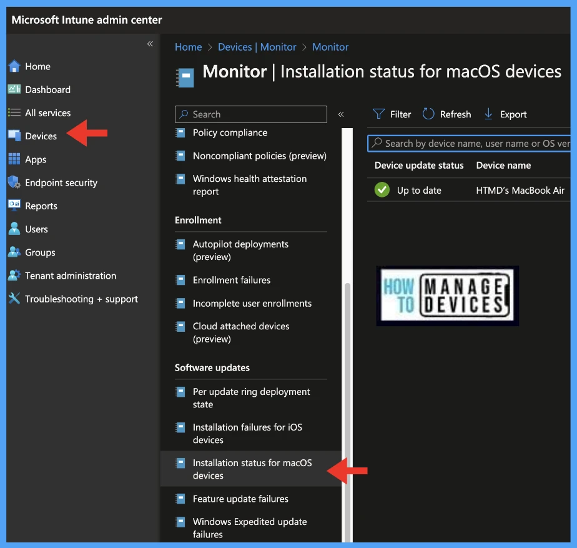Click the Users person icon

tap(14, 229)
